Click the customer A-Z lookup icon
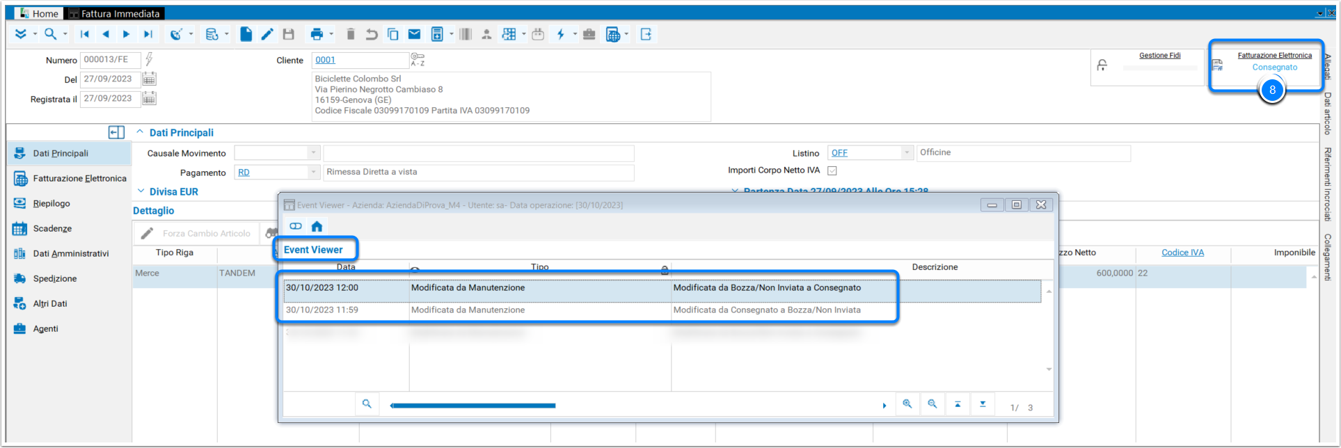The width and height of the screenshot is (1341, 448). pos(418,59)
